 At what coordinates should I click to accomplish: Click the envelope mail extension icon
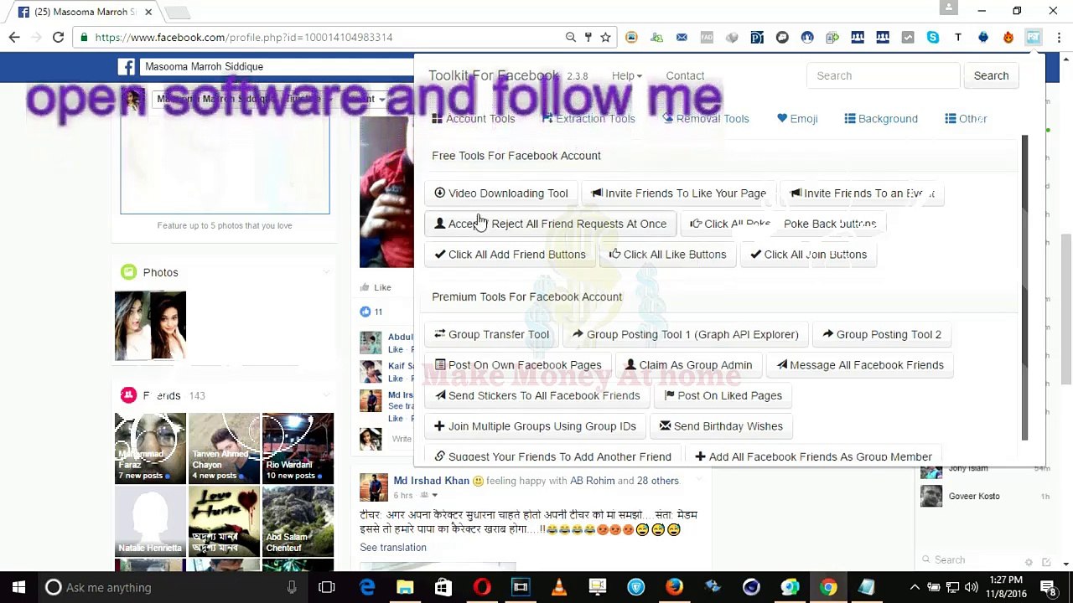click(x=682, y=37)
